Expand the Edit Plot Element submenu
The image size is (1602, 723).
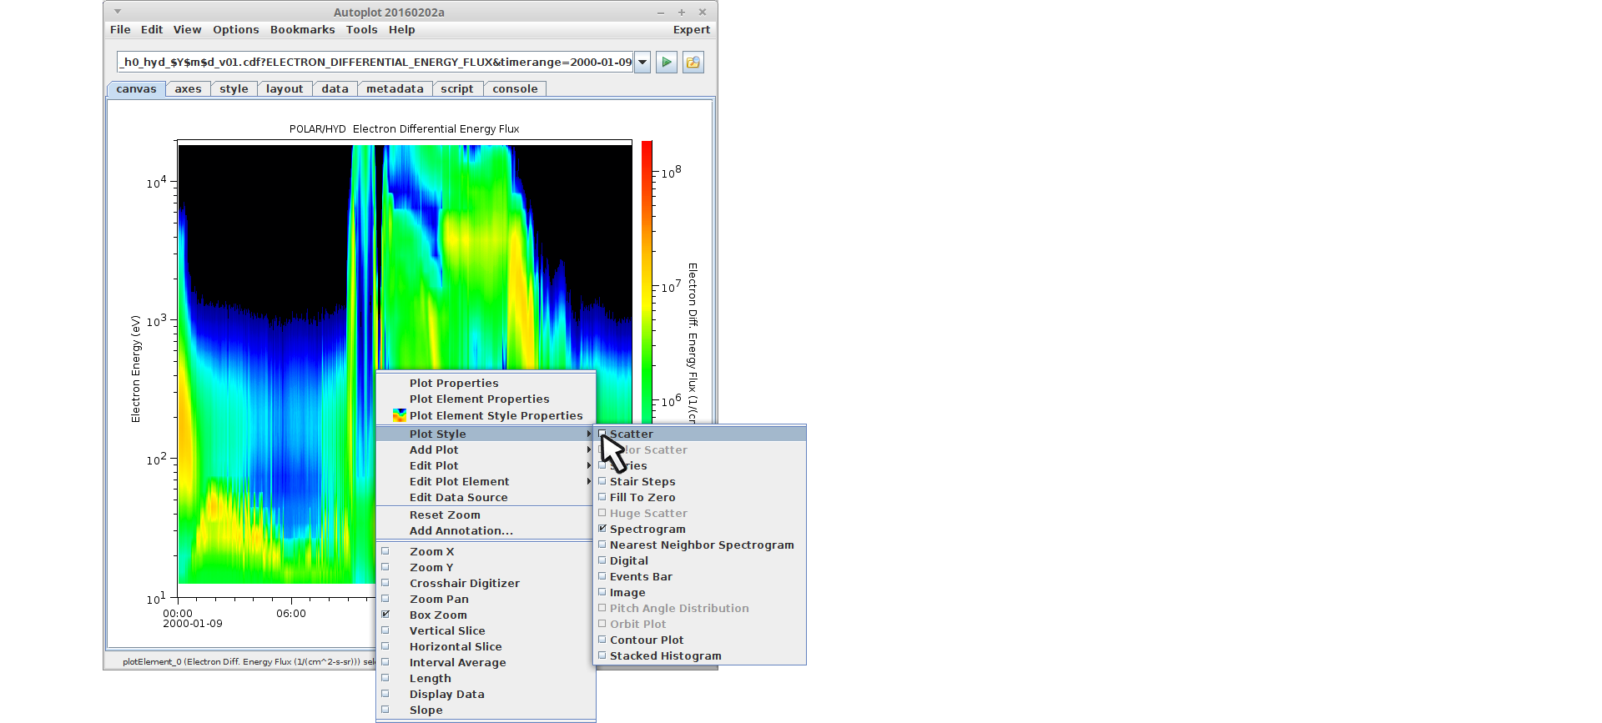click(x=485, y=481)
